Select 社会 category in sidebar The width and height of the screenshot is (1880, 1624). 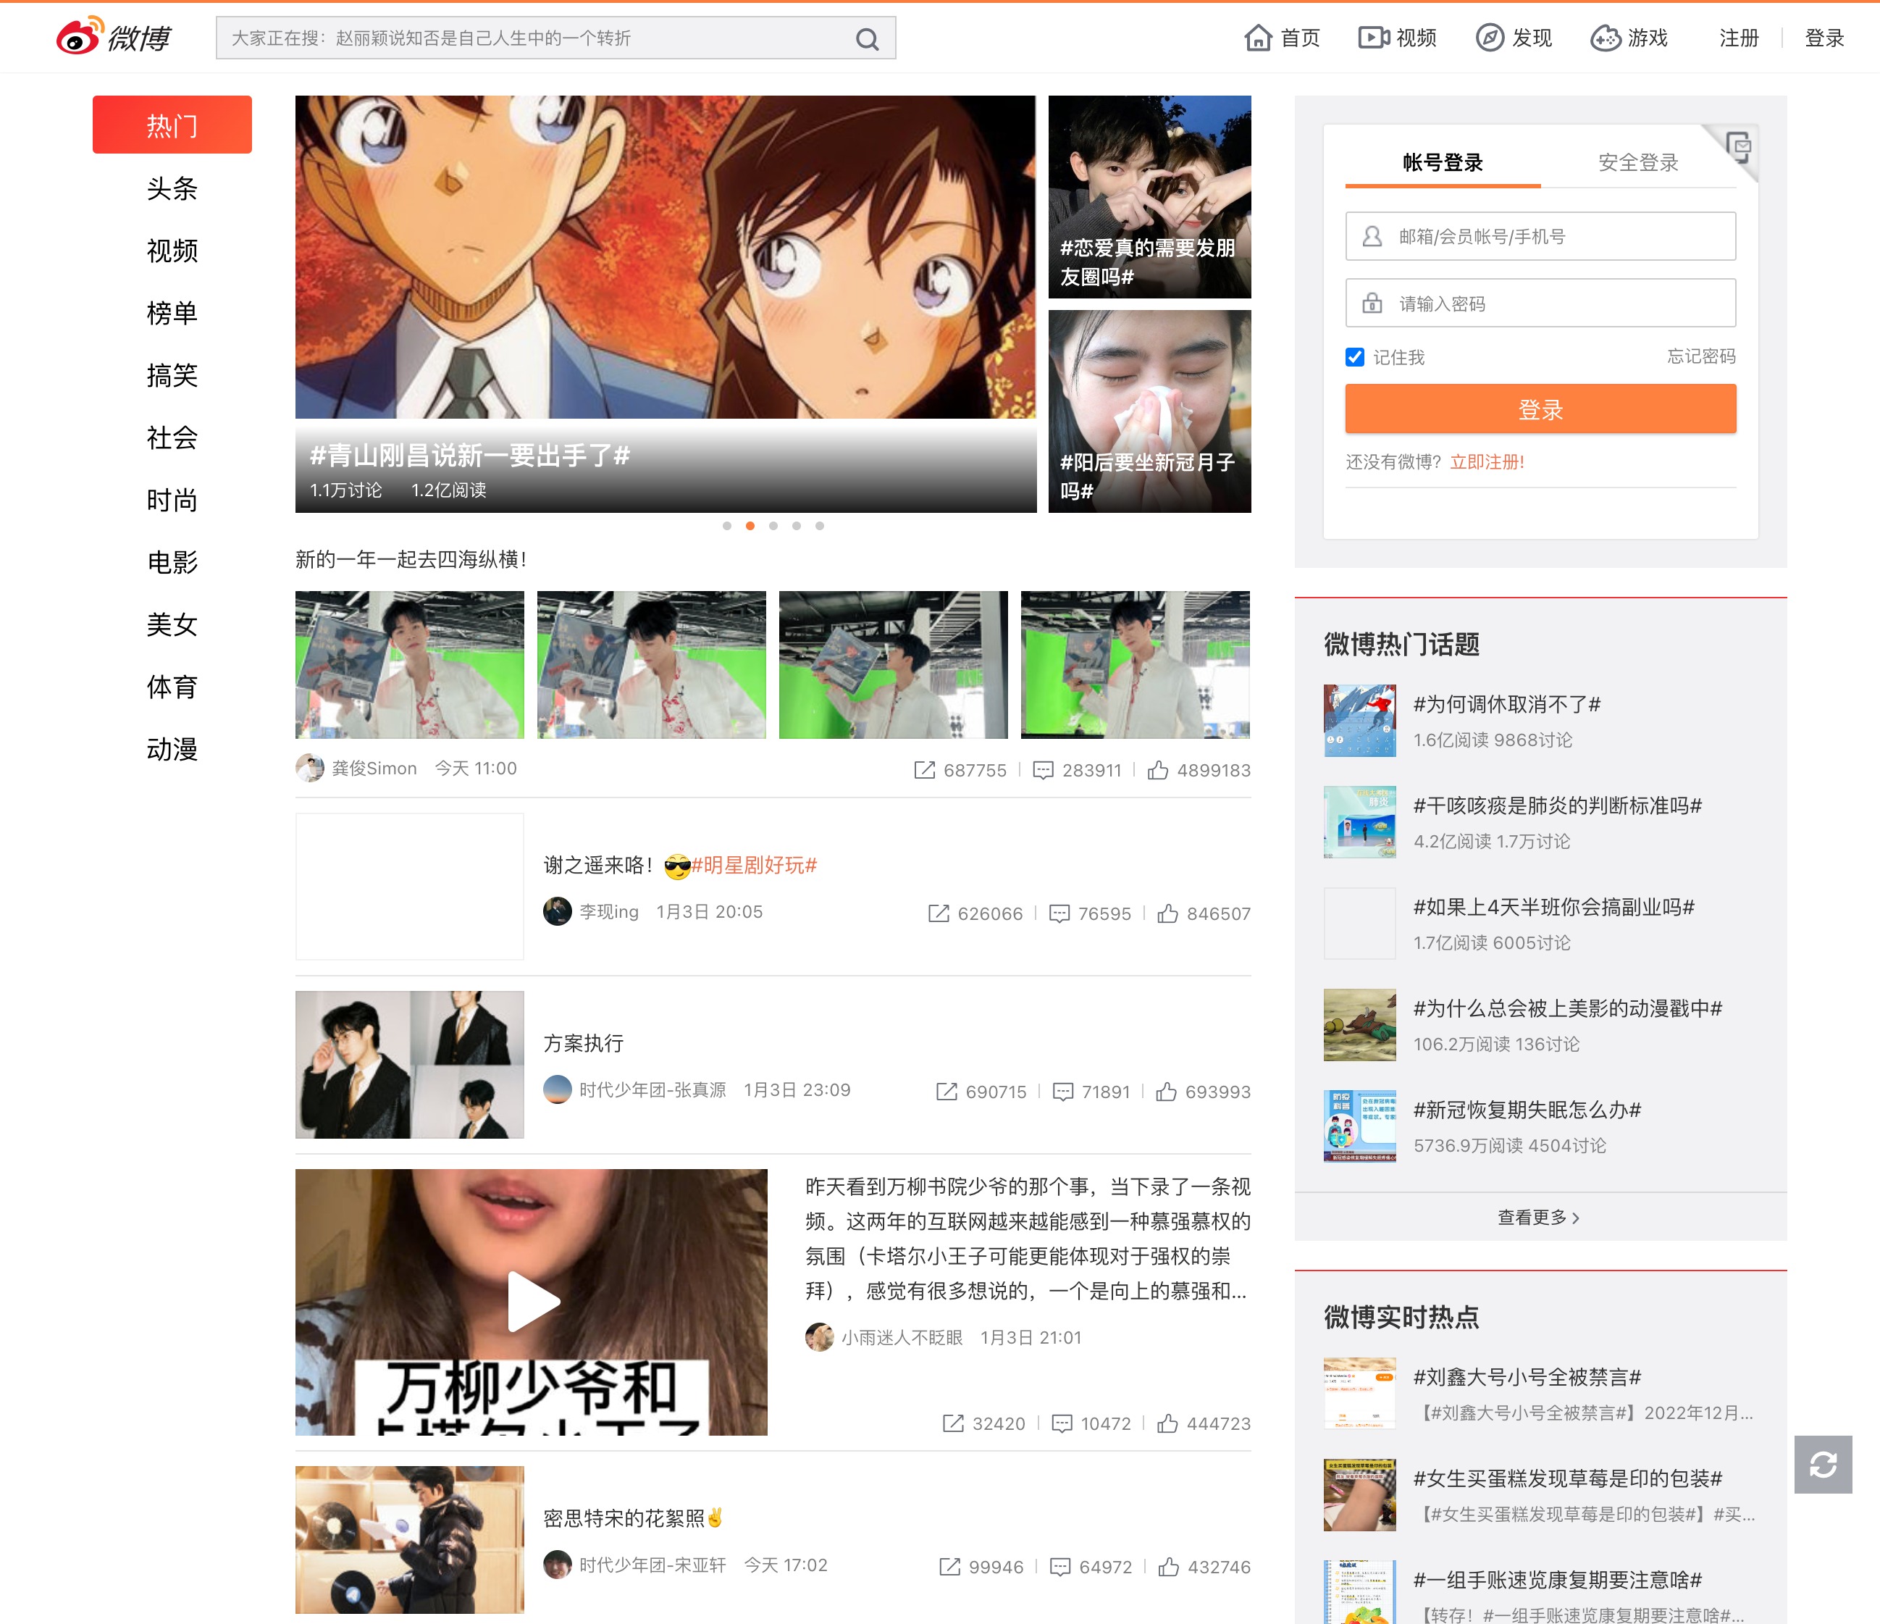(x=172, y=438)
